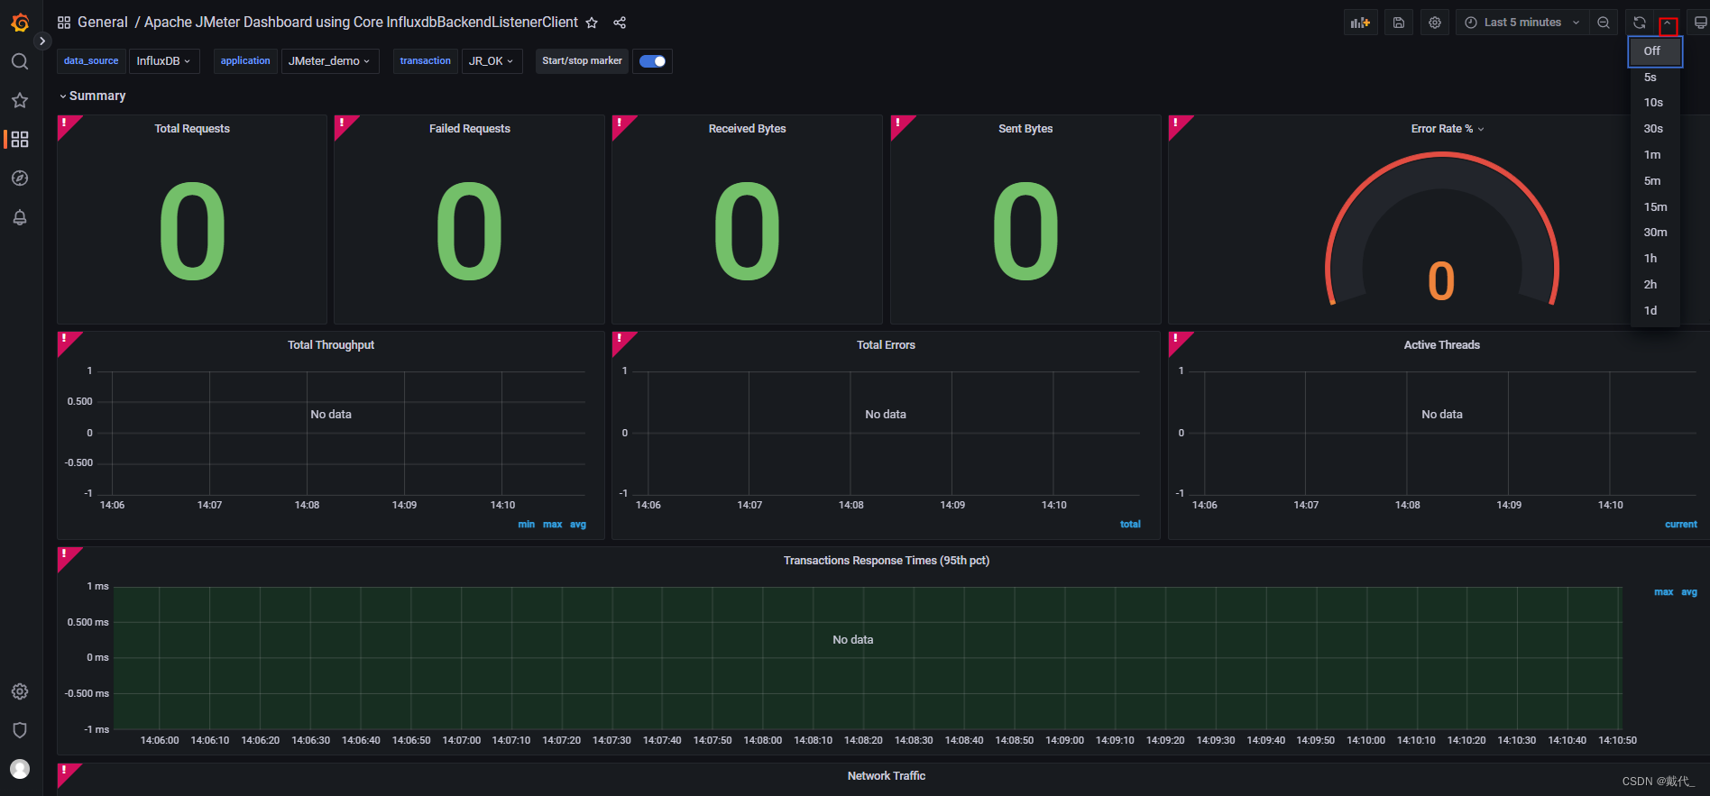This screenshot has height=796, width=1710.
Task: Save the dashboard
Action: click(1399, 23)
